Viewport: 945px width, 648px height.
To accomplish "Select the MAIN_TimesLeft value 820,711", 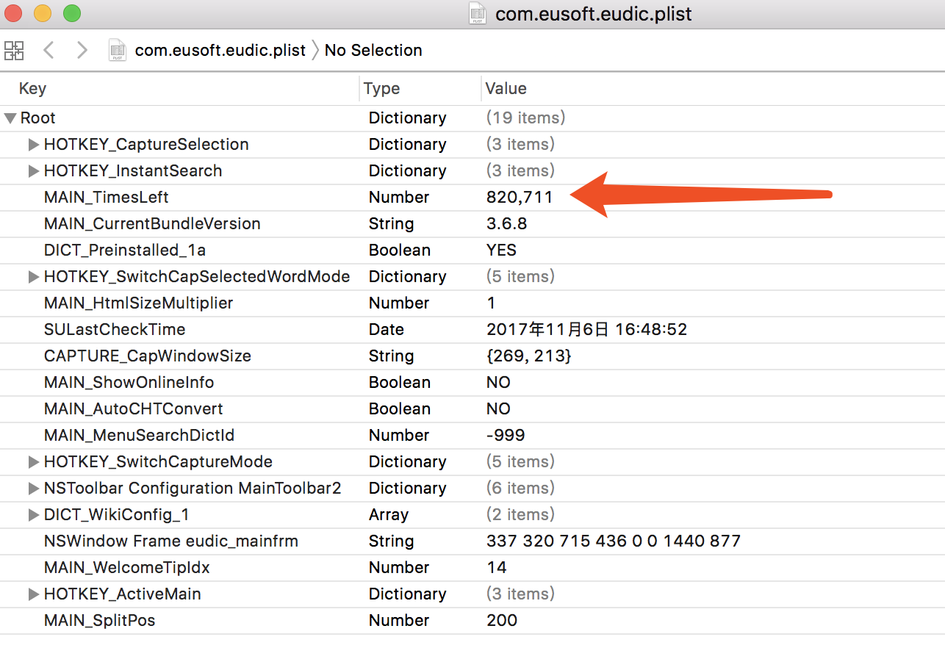I will [x=520, y=197].
